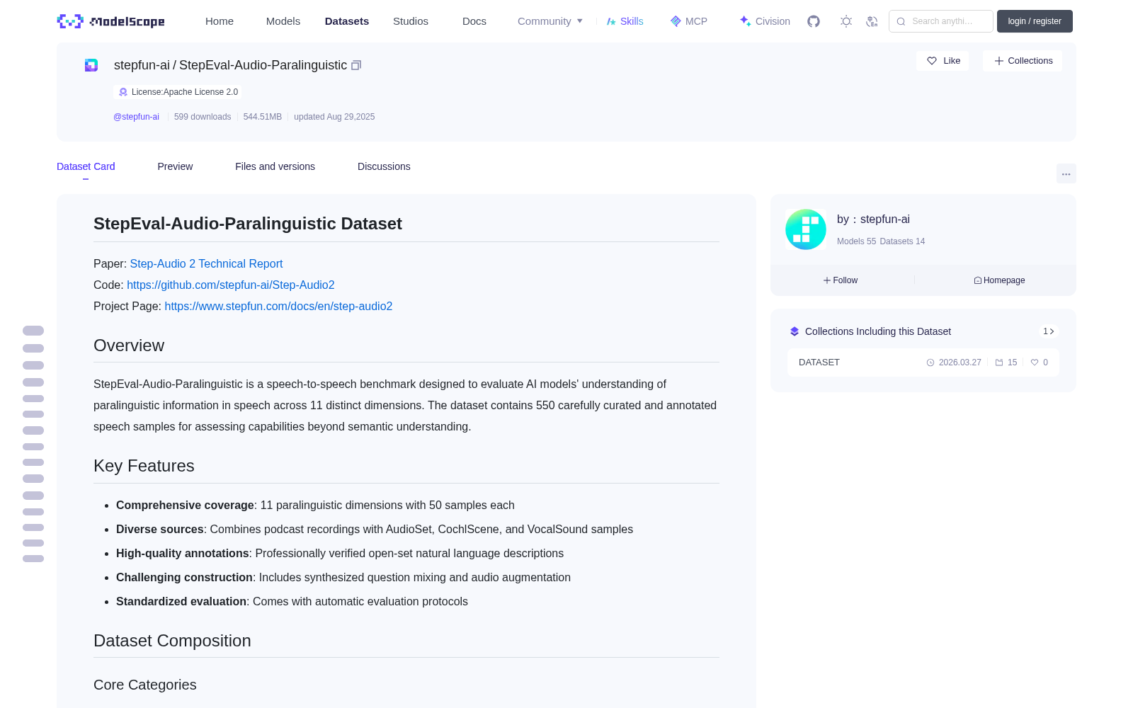Open the DATASET collection card

click(x=923, y=362)
